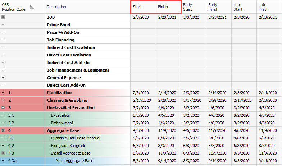Collapse item 4 Aggregate Base
Screen dimensions: 282x166
click(x=3, y=130)
